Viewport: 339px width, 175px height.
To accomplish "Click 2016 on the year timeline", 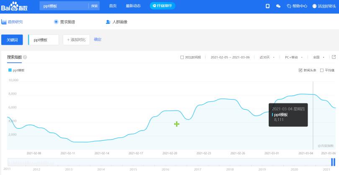I will pos(166,170).
